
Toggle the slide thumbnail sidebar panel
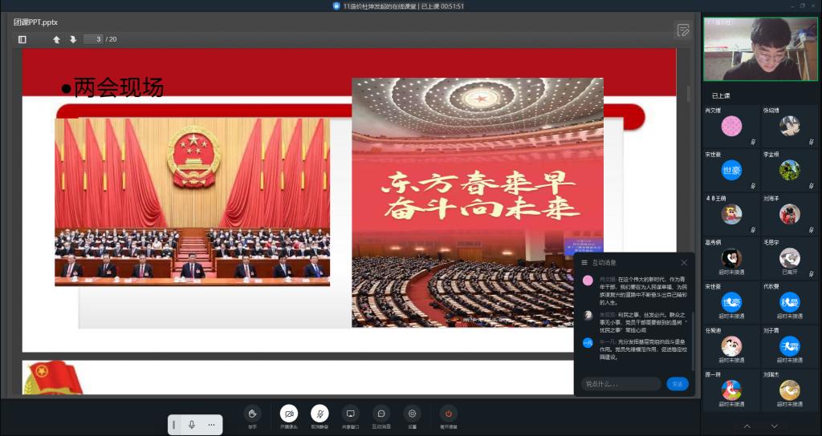point(22,39)
